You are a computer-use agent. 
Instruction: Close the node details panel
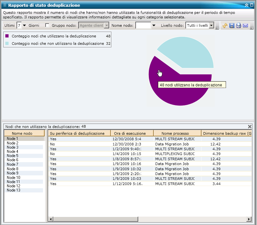pos(250,127)
